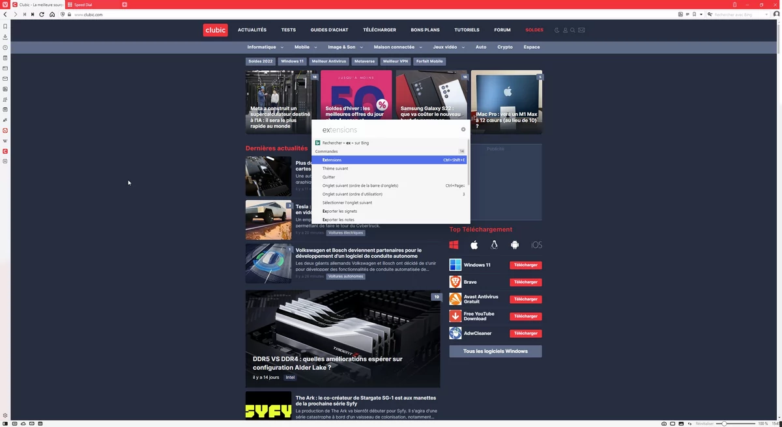Open ACTUALITÉS in Clubic navigation
This screenshot has width=782, height=427.
click(x=252, y=30)
